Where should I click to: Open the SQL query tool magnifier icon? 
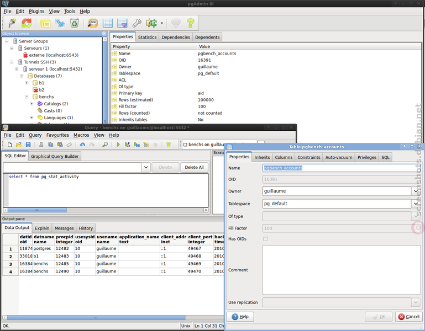(93, 23)
